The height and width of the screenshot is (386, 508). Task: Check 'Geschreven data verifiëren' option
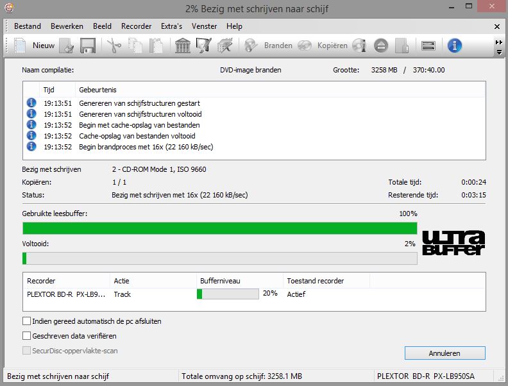[26, 336]
